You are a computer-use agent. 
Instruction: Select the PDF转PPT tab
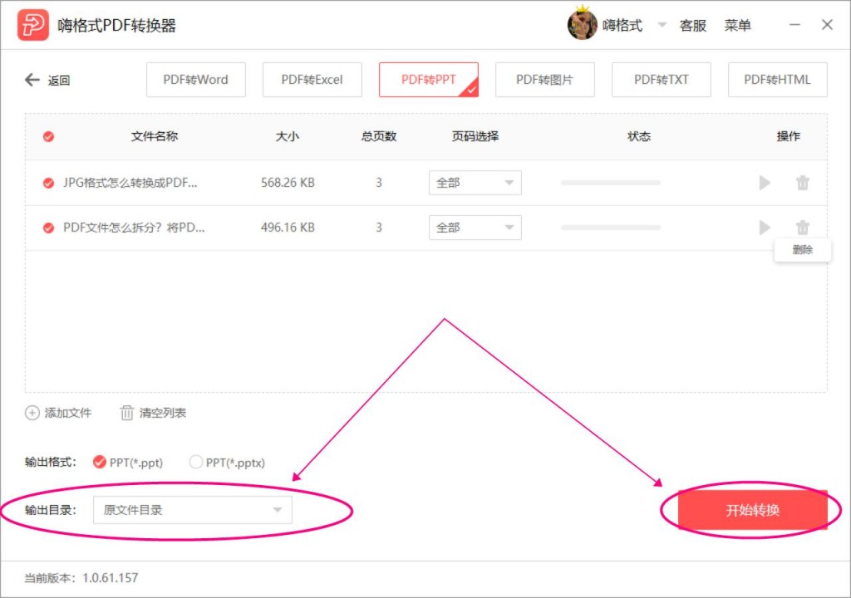429,80
